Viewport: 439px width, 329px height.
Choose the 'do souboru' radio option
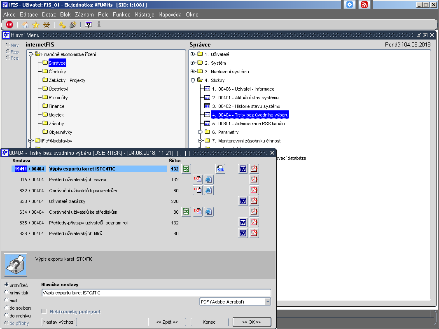coord(7,308)
